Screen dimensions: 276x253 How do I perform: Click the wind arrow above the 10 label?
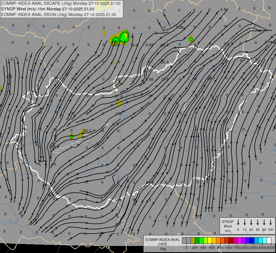(245, 222)
